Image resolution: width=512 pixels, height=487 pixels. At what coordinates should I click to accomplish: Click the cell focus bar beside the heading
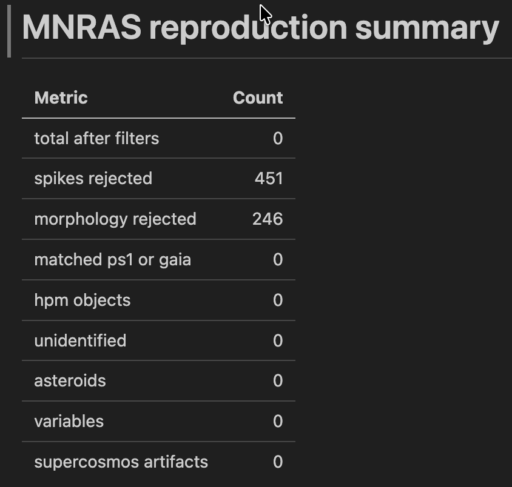point(9,33)
